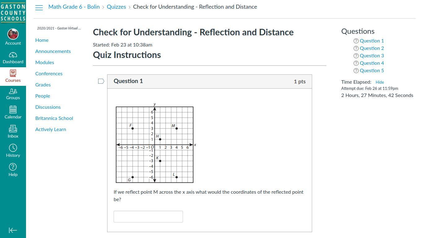Jump to Question 5 in sidebar

pyautogui.click(x=372, y=70)
